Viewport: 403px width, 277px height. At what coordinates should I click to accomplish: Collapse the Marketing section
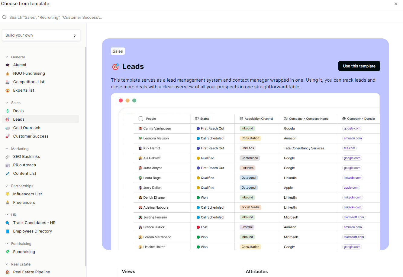(6, 148)
